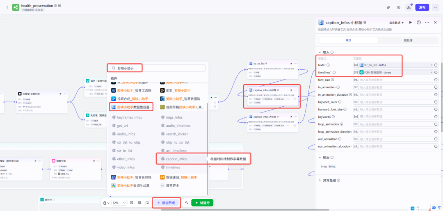Screen dimensions: 443x211
Task: Click the auto-layout grid icon in the bottom toolbar
Action: click(x=139, y=203)
